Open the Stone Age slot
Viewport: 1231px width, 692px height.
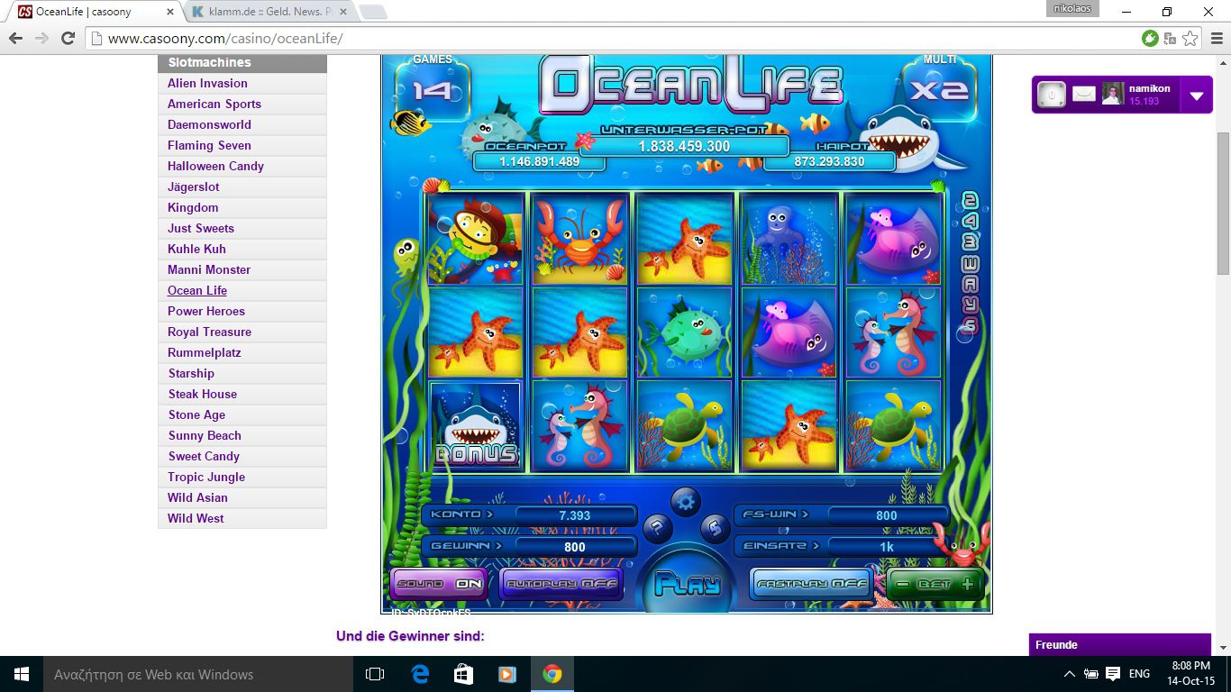(242, 414)
